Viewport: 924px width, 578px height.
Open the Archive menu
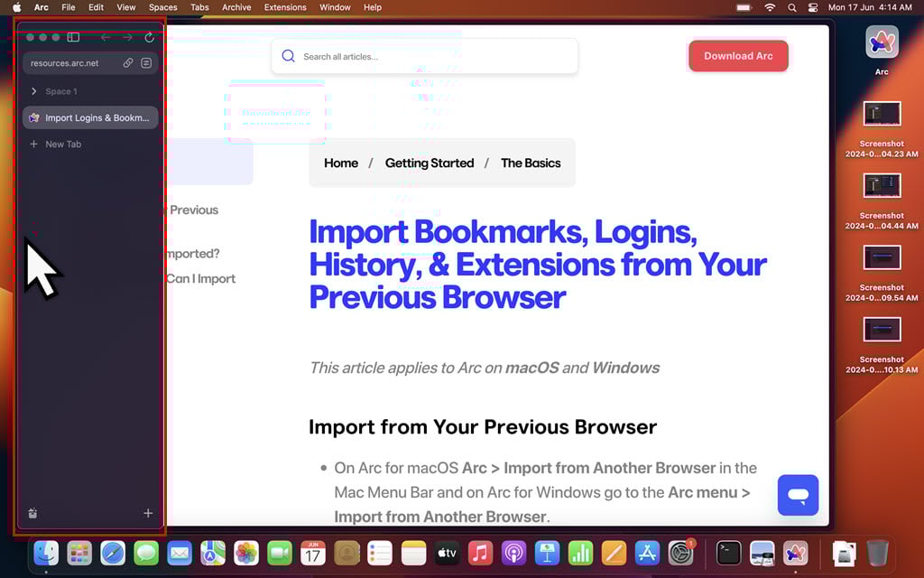[x=236, y=7]
